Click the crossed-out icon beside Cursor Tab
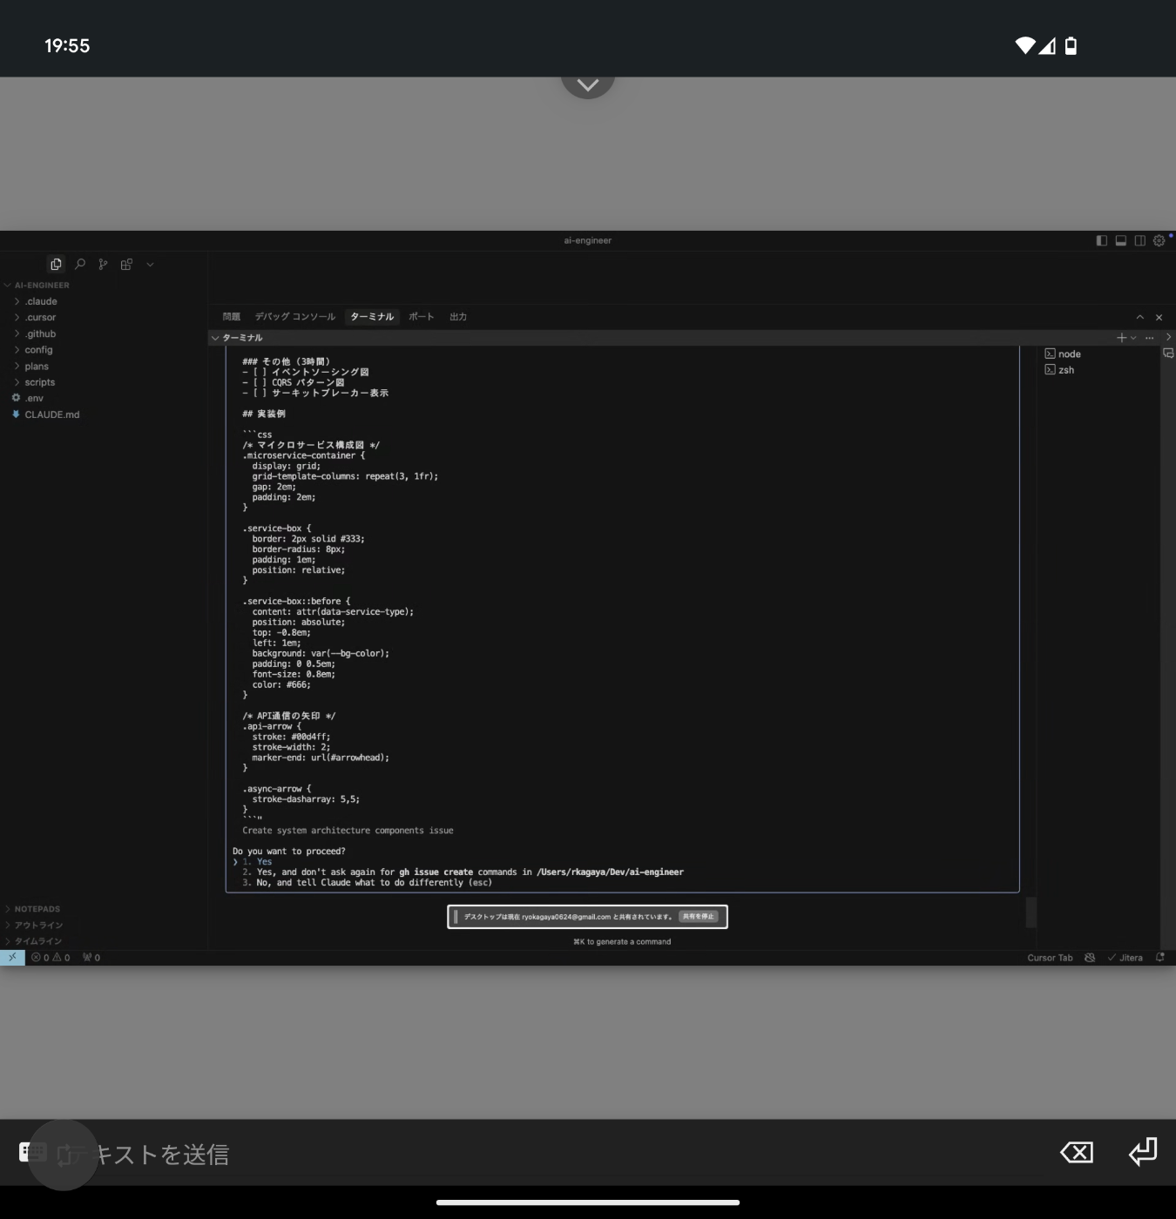Viewport: 1176px width, 1219px height. (1090, 958)
